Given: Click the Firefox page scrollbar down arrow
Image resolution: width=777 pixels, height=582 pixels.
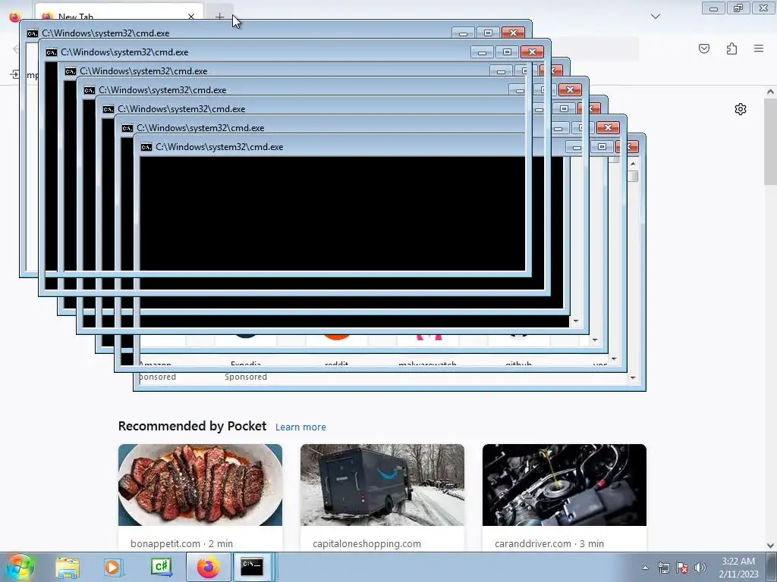Looking at the screenshot, I should pyautogui.click(x=771, y=546).
